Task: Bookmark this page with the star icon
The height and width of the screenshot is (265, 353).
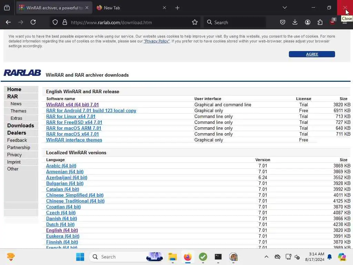Action: pyautogui.click(x=195, y=22)
